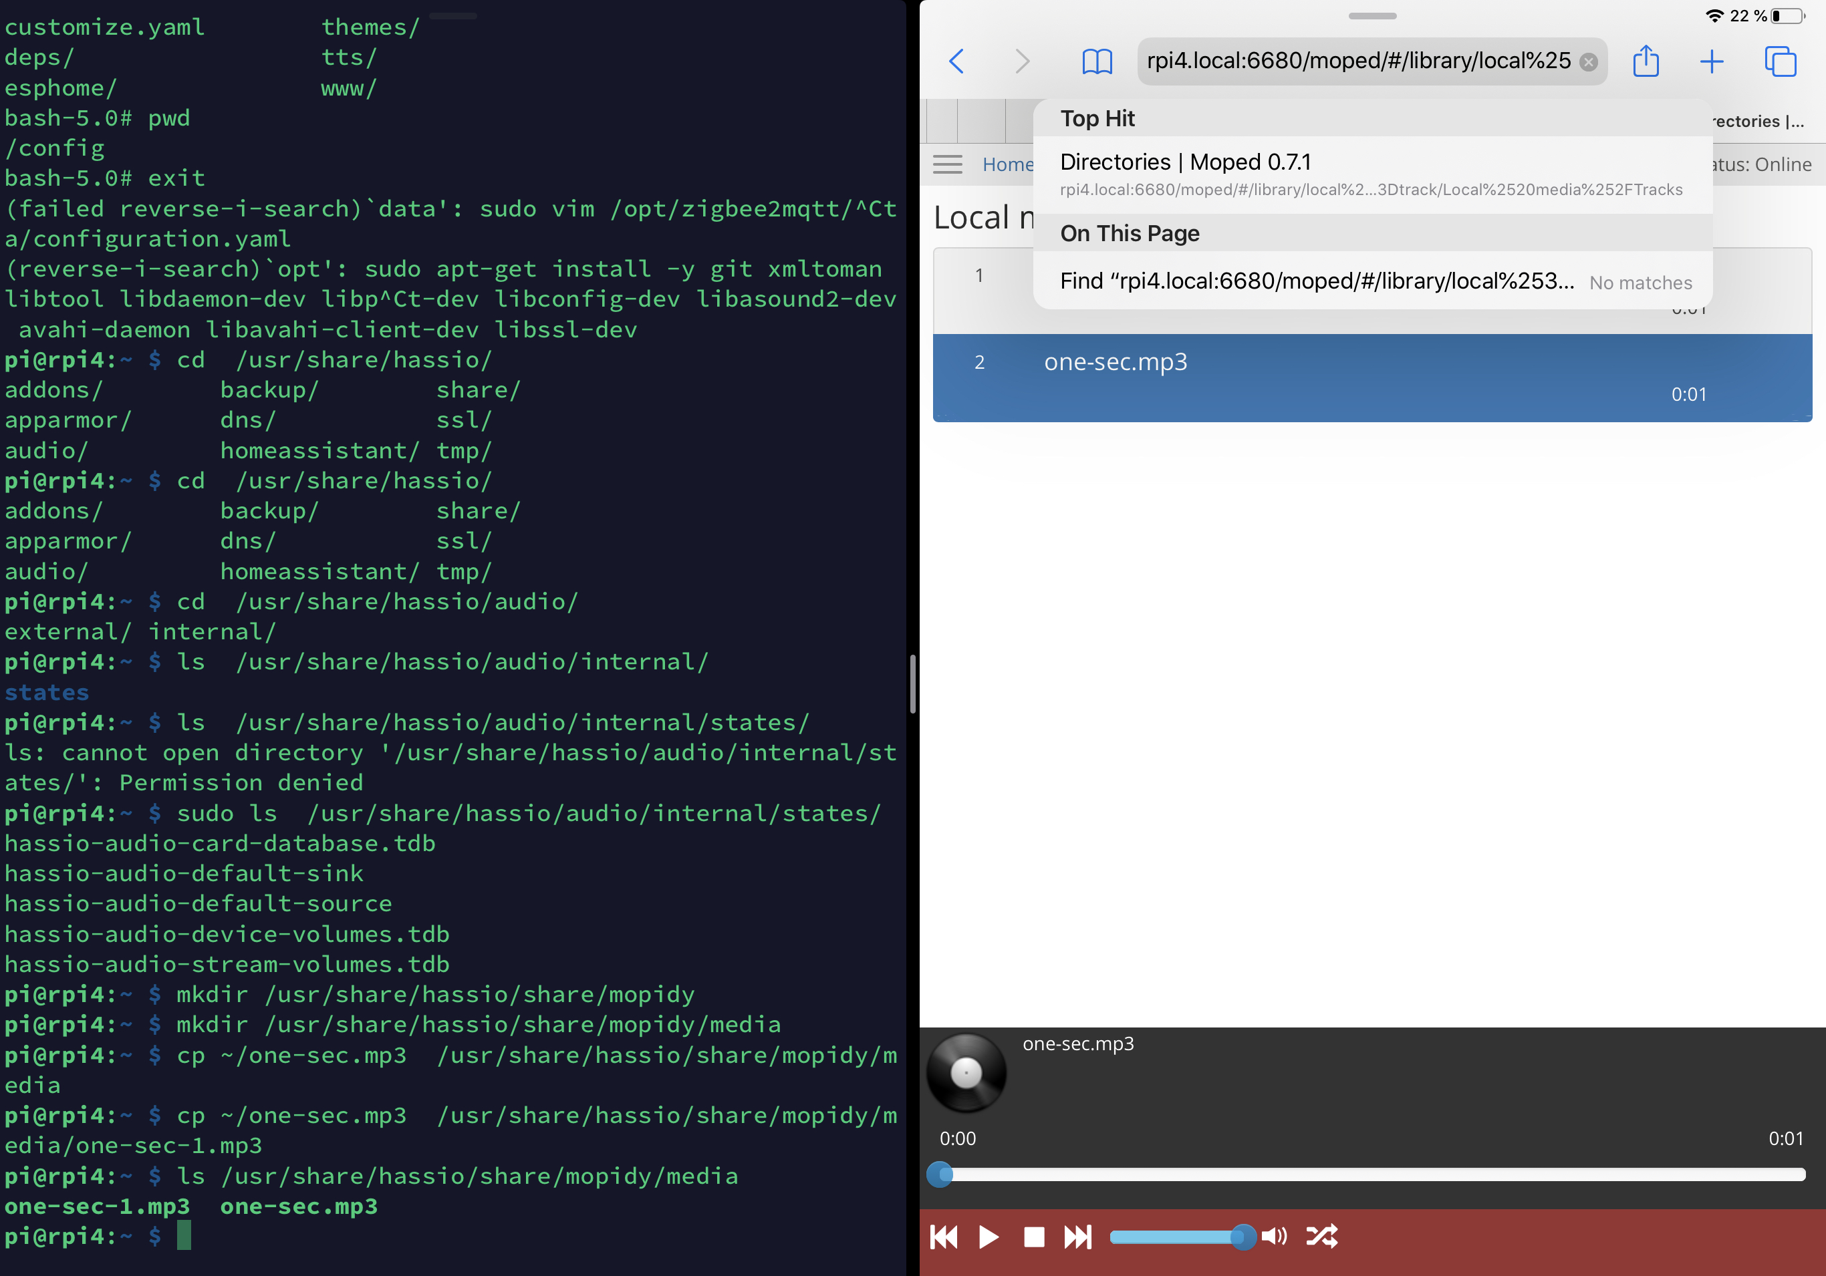
Task: Open the Safari share sheet
Action: 1646,61
